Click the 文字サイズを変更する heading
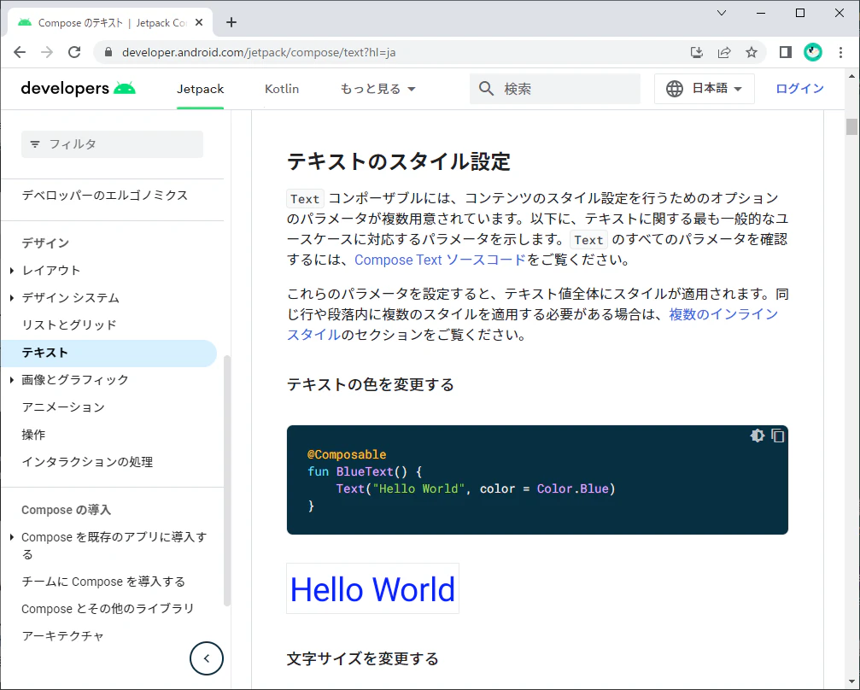This screenshot has height=690, width=860. 363,658
